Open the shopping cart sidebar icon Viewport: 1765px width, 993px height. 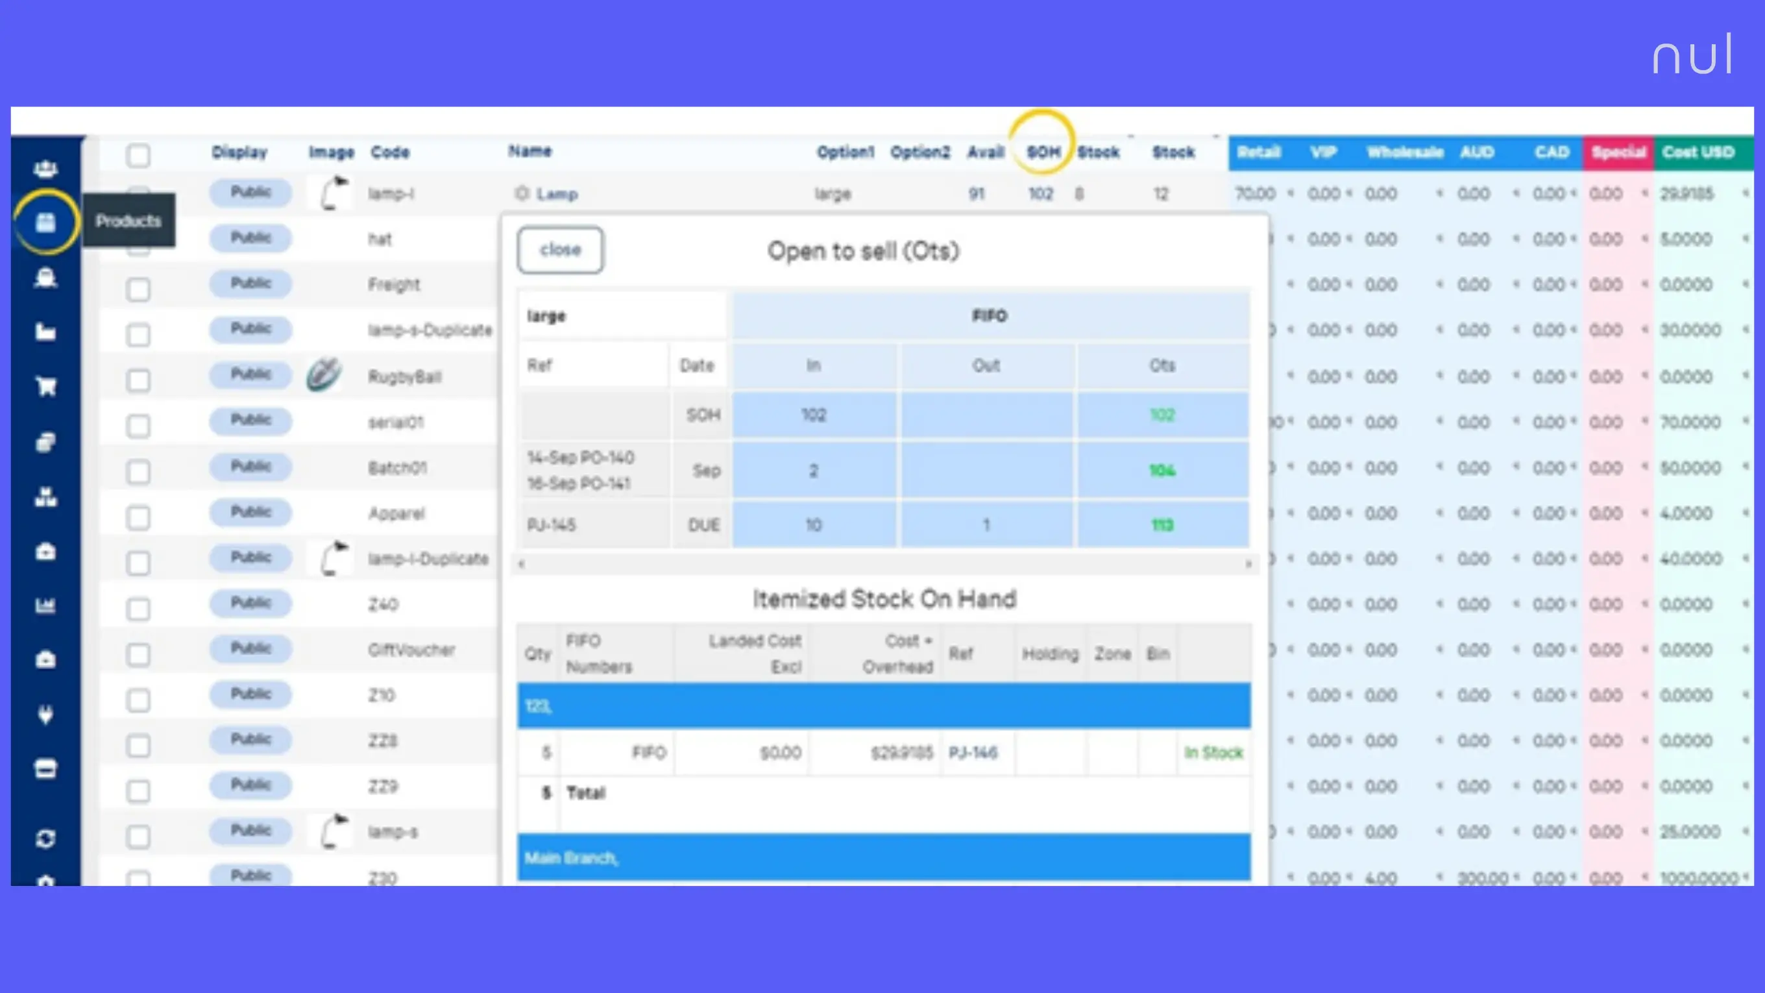[45, 387]
